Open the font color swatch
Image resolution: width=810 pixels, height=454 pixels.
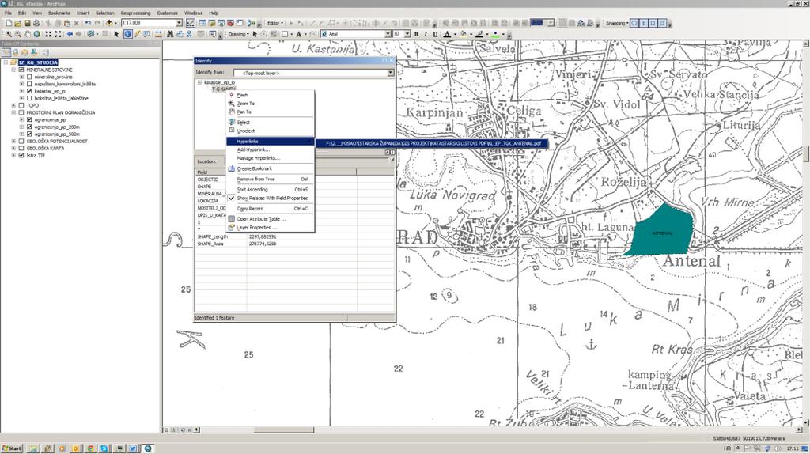point(448,34)
